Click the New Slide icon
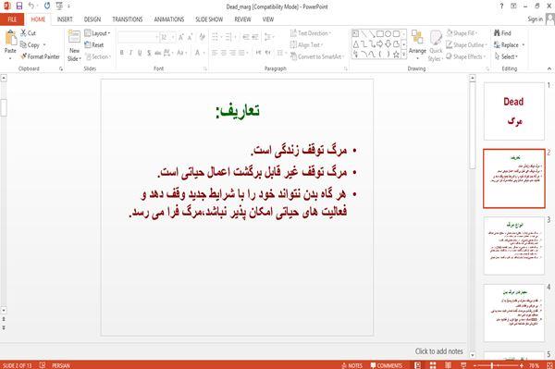This screenshot has height=369, width=555. [74, 38]
